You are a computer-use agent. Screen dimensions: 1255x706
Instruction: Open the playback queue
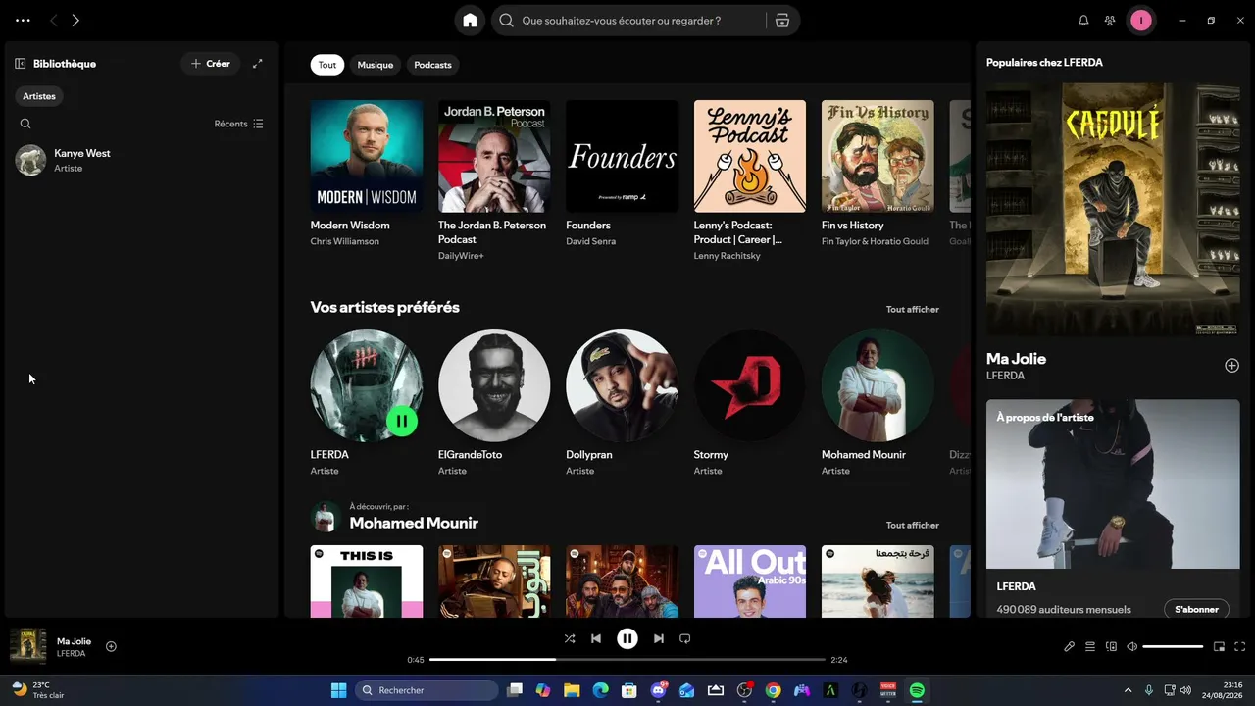click(1090, 647)
